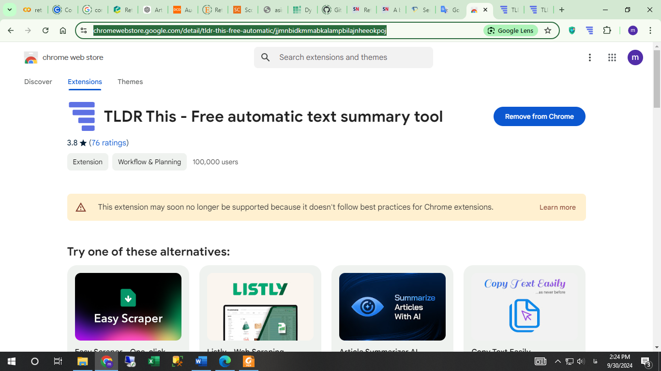Screen dimensions: 661x371
Task: Open the Extensions puzzle menu
Action: [607, 30]
